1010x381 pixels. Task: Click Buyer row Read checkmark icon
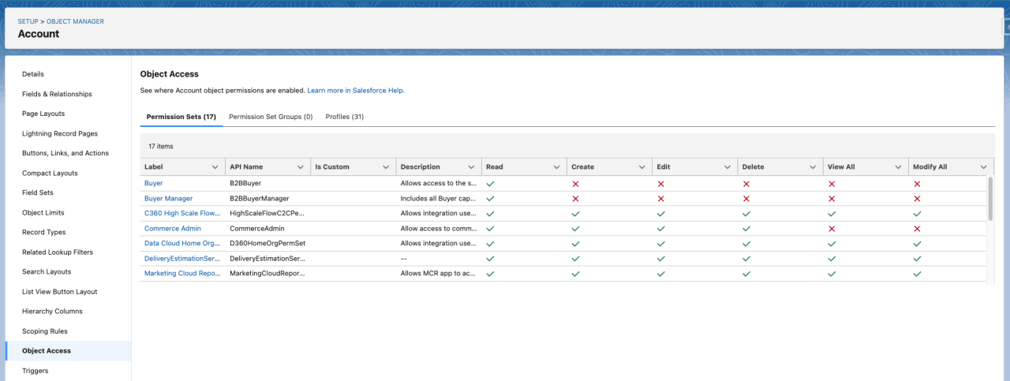pyautogui.click(x=490, y=183)
